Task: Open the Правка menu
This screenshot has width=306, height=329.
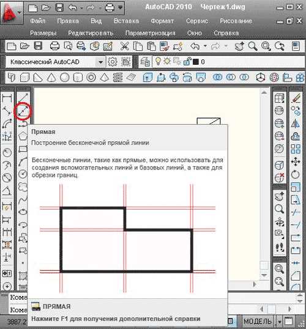Action: click(68, 21)
